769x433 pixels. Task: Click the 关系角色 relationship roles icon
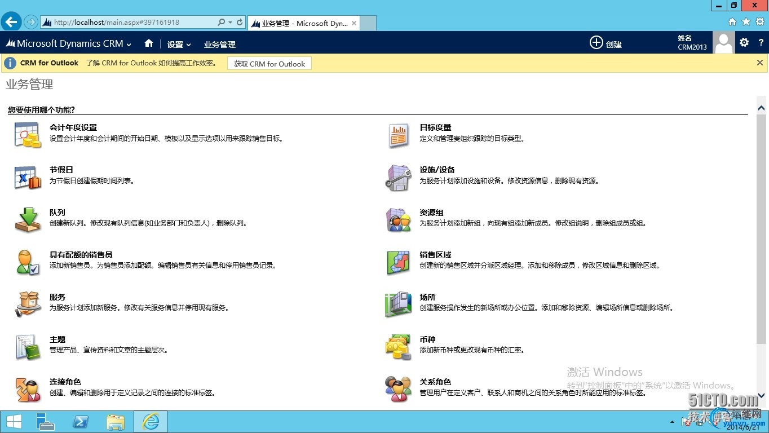399,388
